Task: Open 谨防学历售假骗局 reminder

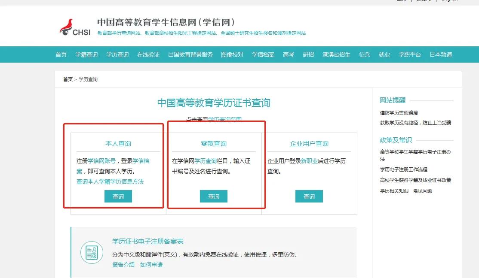Action: 399,113
